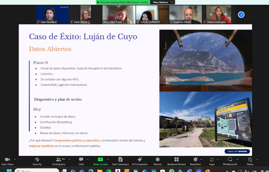Screen dimensions: 269x172
Task: Expand video options arrow beside Stop Video
Action: [15, 159]
